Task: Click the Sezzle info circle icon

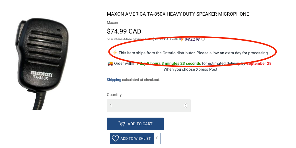Action: (x=203, y=39)
